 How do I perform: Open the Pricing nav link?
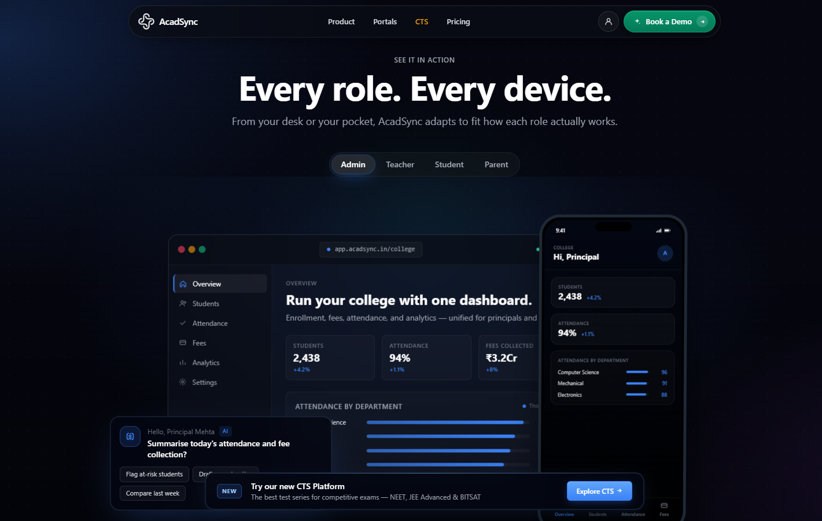pos(458,21)
